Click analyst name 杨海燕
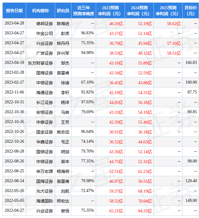The width and height of the screenshot is (199, 218). click(63, 171)
